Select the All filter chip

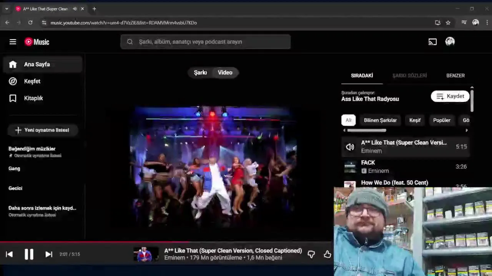(x=348, y=120)
